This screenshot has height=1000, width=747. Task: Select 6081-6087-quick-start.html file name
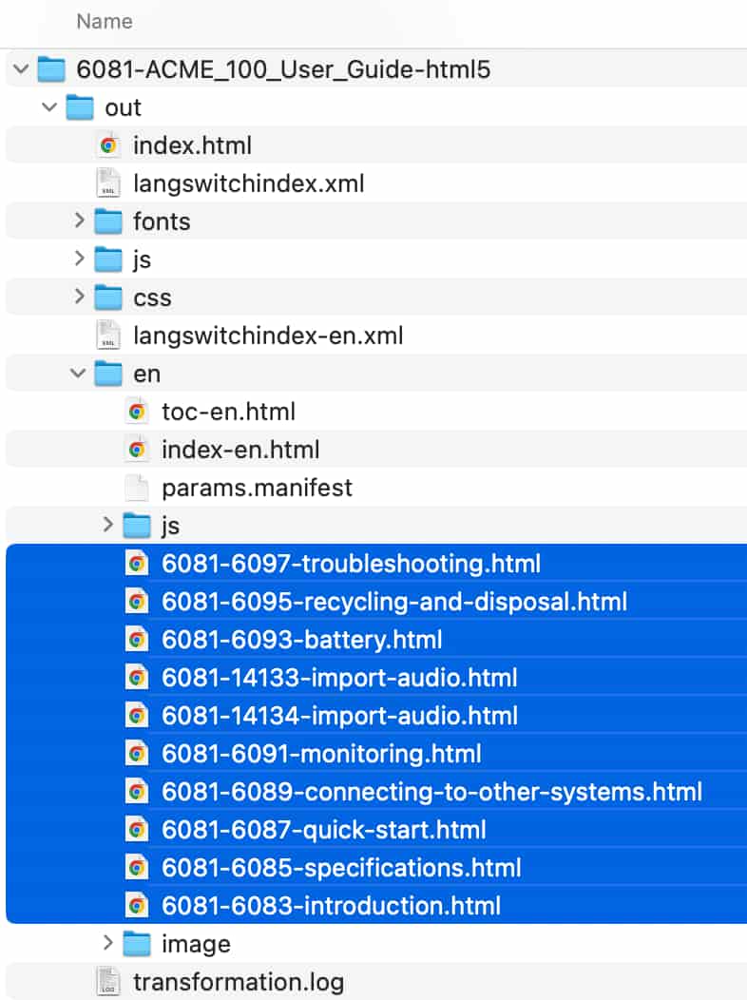pos(323,830)
